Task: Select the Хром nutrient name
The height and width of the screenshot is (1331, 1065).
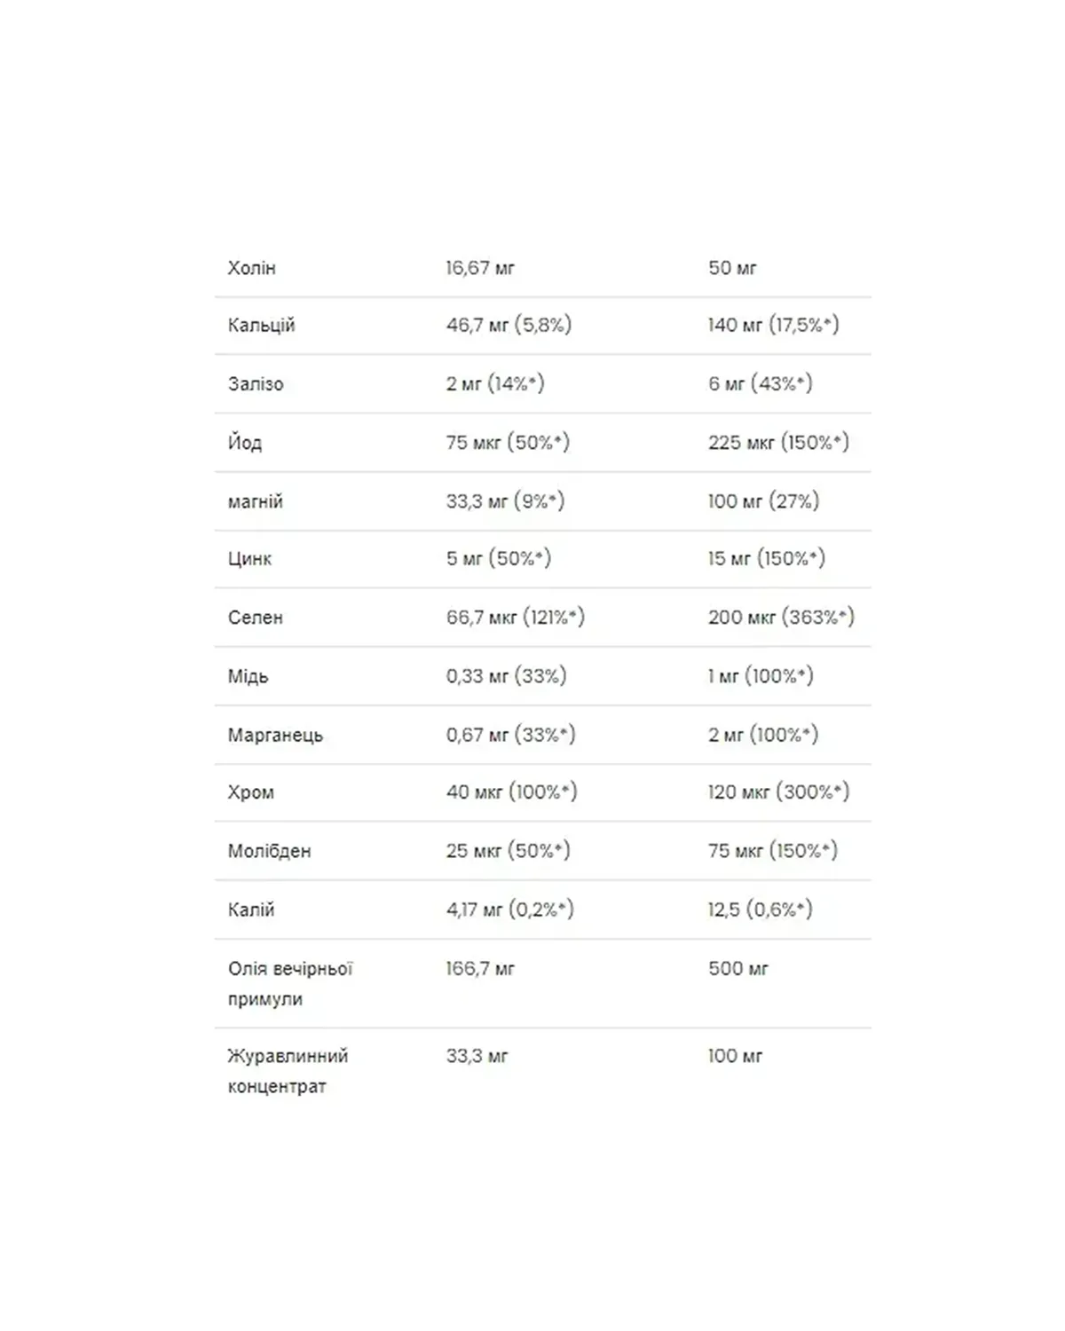Action: coord(251,792)
